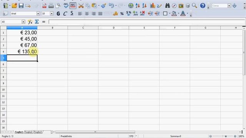This screenshot has height=138, width=246.
Task: Apply standard number format icon
Action: 129,14
